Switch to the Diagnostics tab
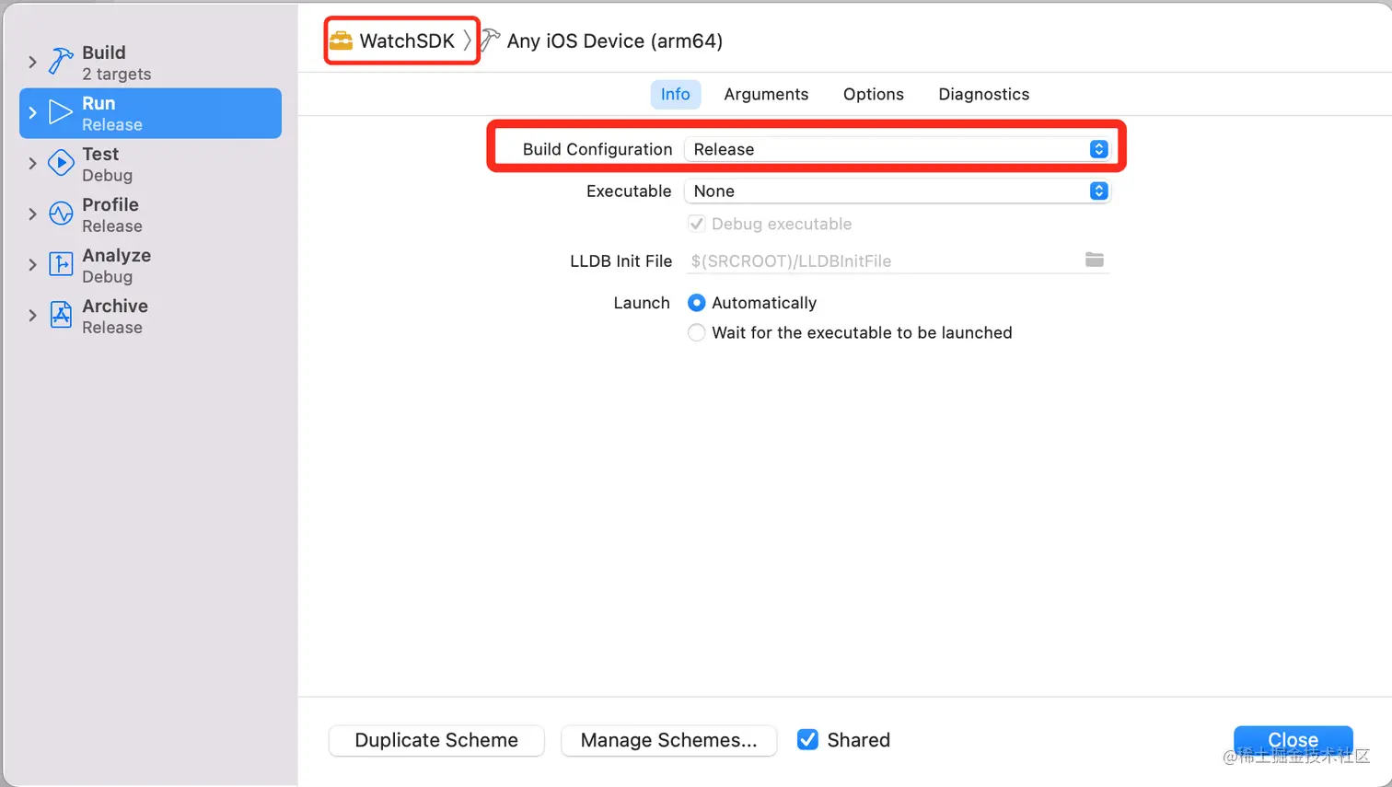 tap(983, 94)
